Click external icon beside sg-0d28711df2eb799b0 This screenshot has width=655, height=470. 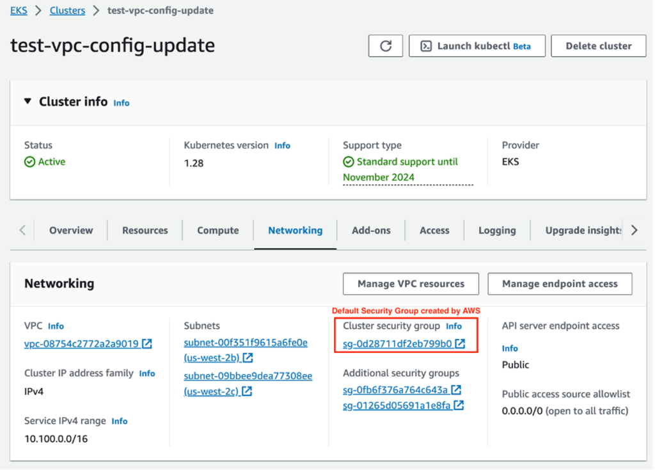(460, 343)
